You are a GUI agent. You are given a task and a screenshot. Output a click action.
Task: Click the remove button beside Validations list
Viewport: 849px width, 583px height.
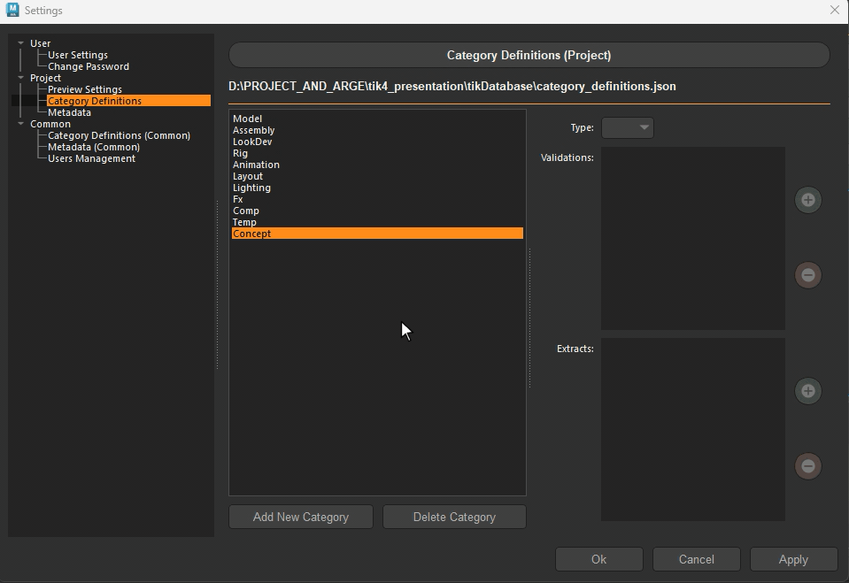[x=808, y=275]
